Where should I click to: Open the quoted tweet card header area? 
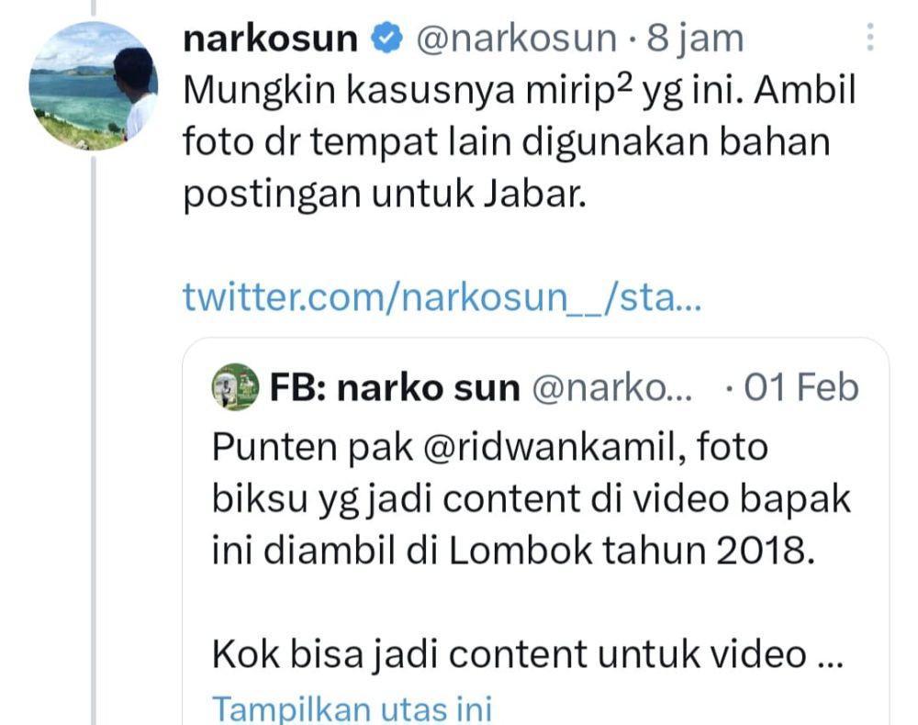click(x=535, y=386)
